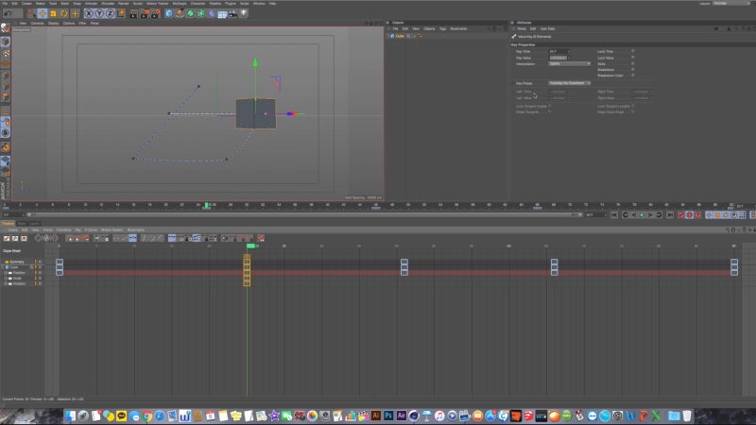Image resolution: width=756 pixels, height=425 pixels.
Task: Open the green array modeling icon
Action: coord(201,14)
